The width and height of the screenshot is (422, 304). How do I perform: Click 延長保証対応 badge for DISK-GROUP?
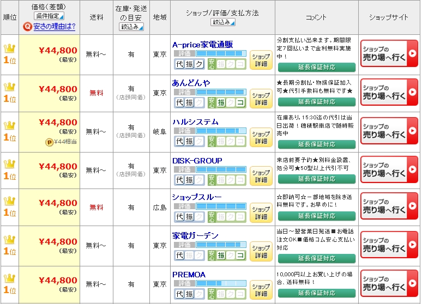coord(316,179)
